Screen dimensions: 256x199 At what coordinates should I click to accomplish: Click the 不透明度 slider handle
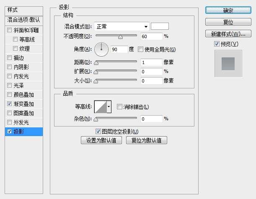tap(121, 37)
